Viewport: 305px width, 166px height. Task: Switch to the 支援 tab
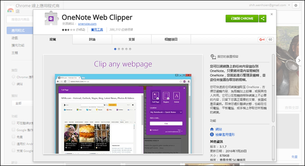[132, 39]
